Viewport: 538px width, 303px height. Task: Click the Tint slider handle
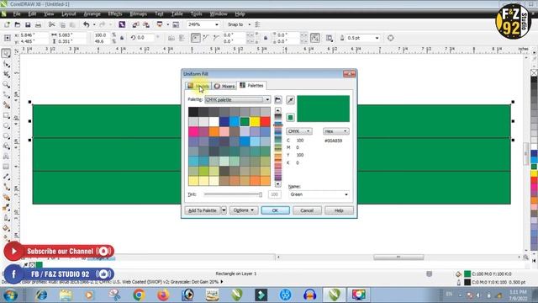pyautogui.click(x=261, y=194)
